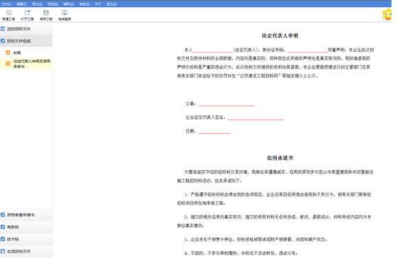410x258 pixels.
Task: Click the 公章 blank field
Action: point(226,104)
